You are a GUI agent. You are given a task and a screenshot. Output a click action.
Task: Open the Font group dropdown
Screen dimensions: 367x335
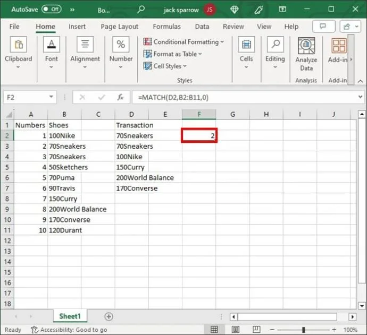tap(51, 53)
